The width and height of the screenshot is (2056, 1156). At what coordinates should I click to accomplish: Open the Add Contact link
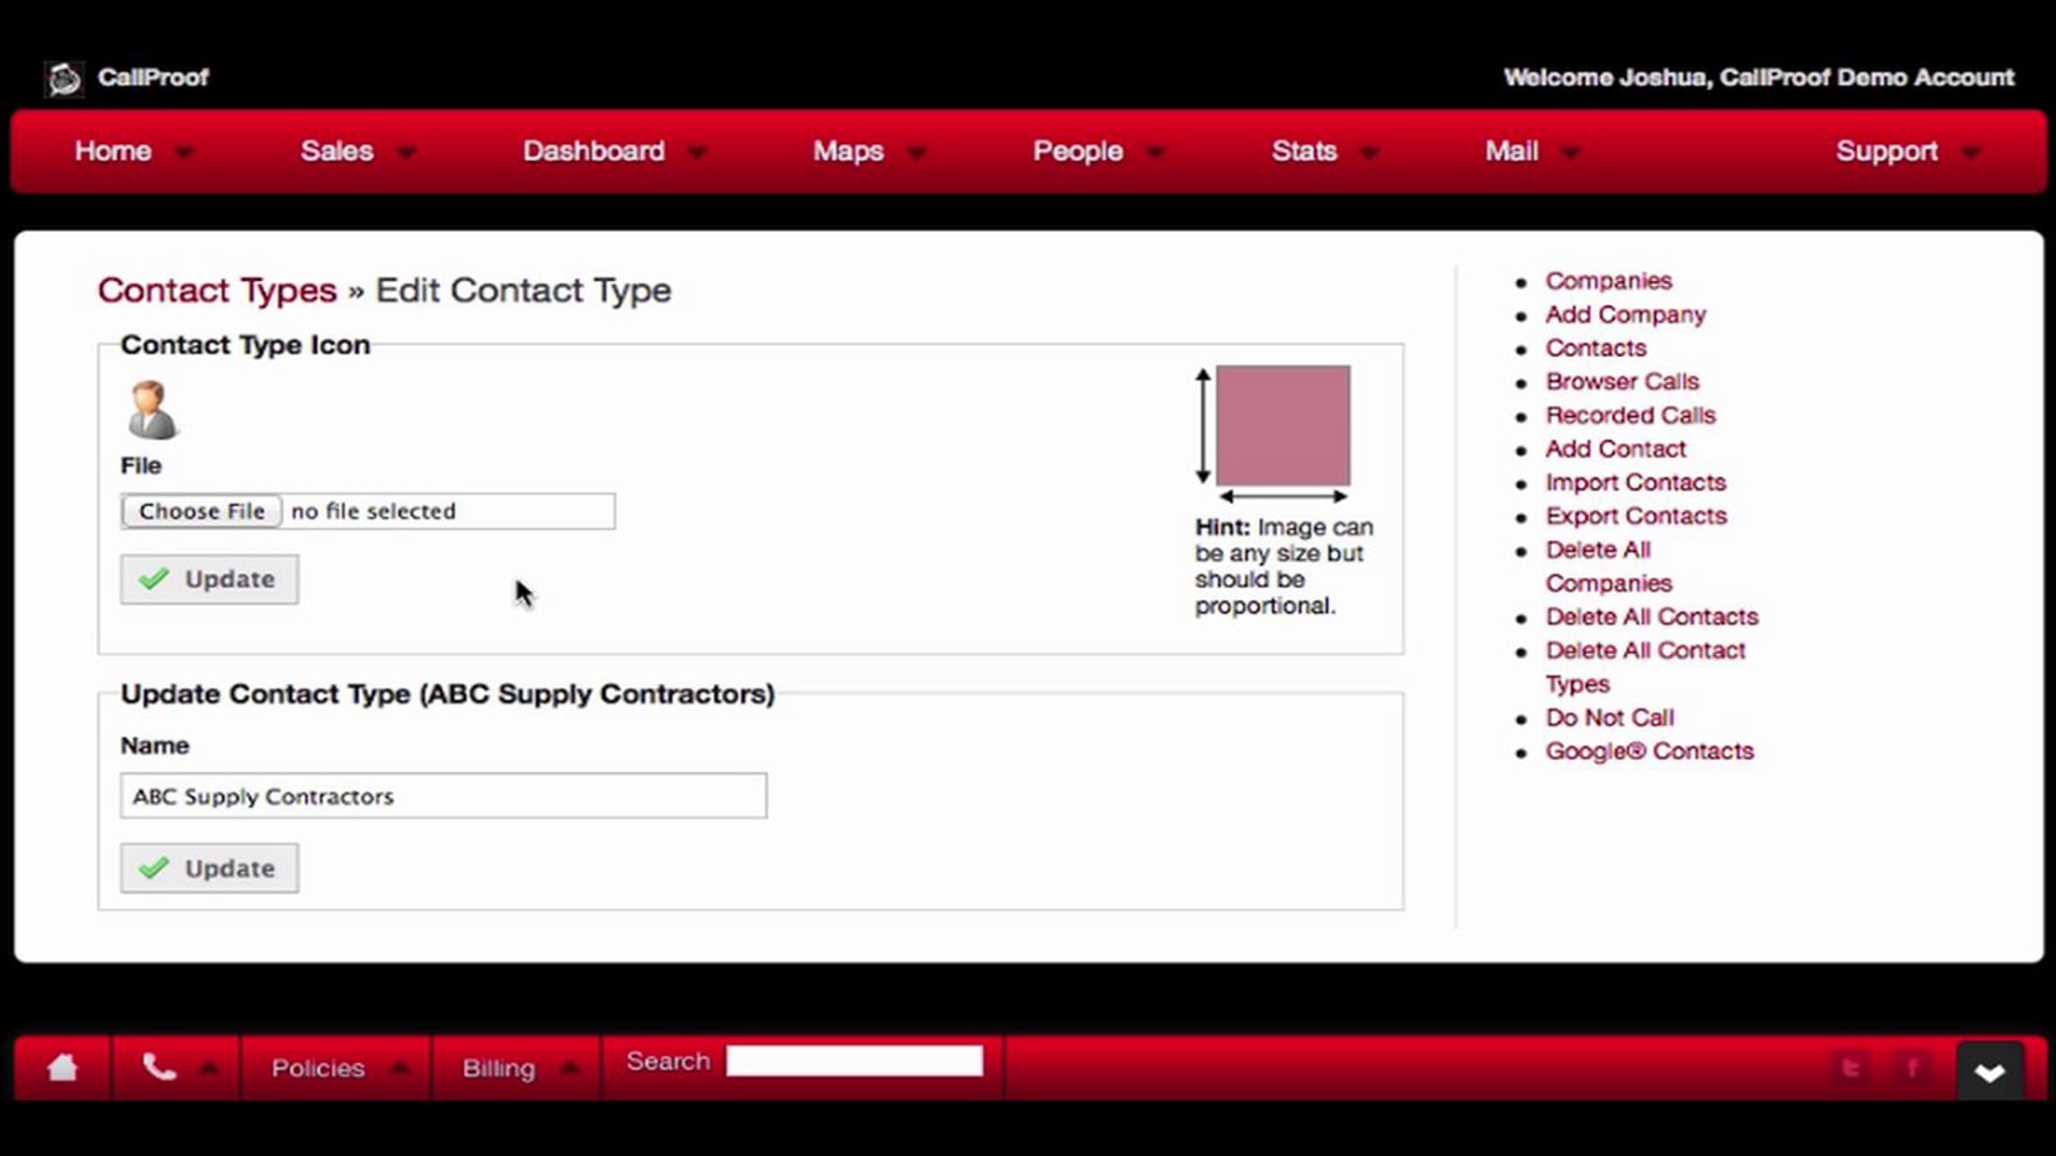[x=1616, y=449]
